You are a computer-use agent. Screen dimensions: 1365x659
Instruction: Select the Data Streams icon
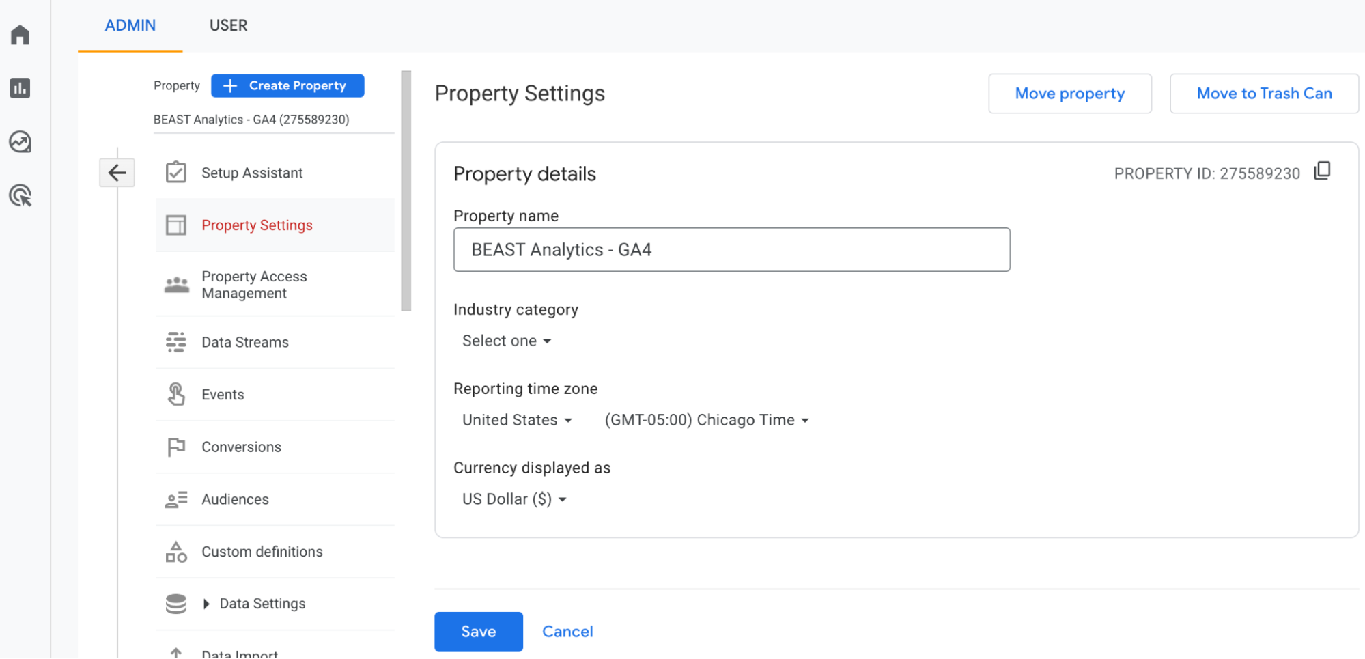click(176, 342)
